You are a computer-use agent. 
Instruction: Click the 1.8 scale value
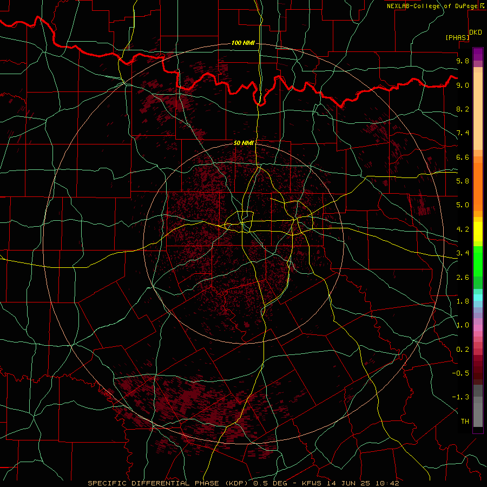tap(463, 301)
